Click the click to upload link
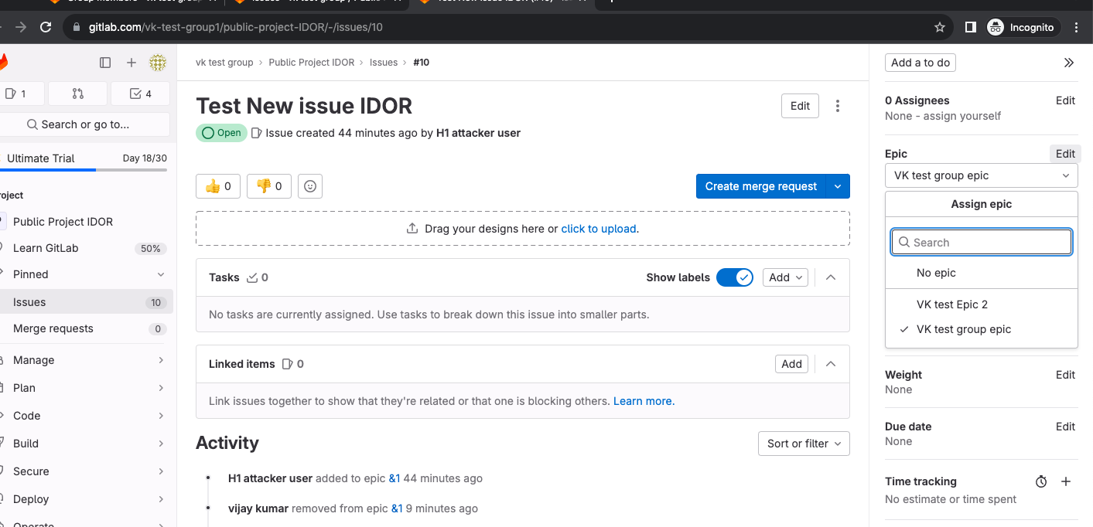Viewport: 1093px width, 527px height. 599,229
